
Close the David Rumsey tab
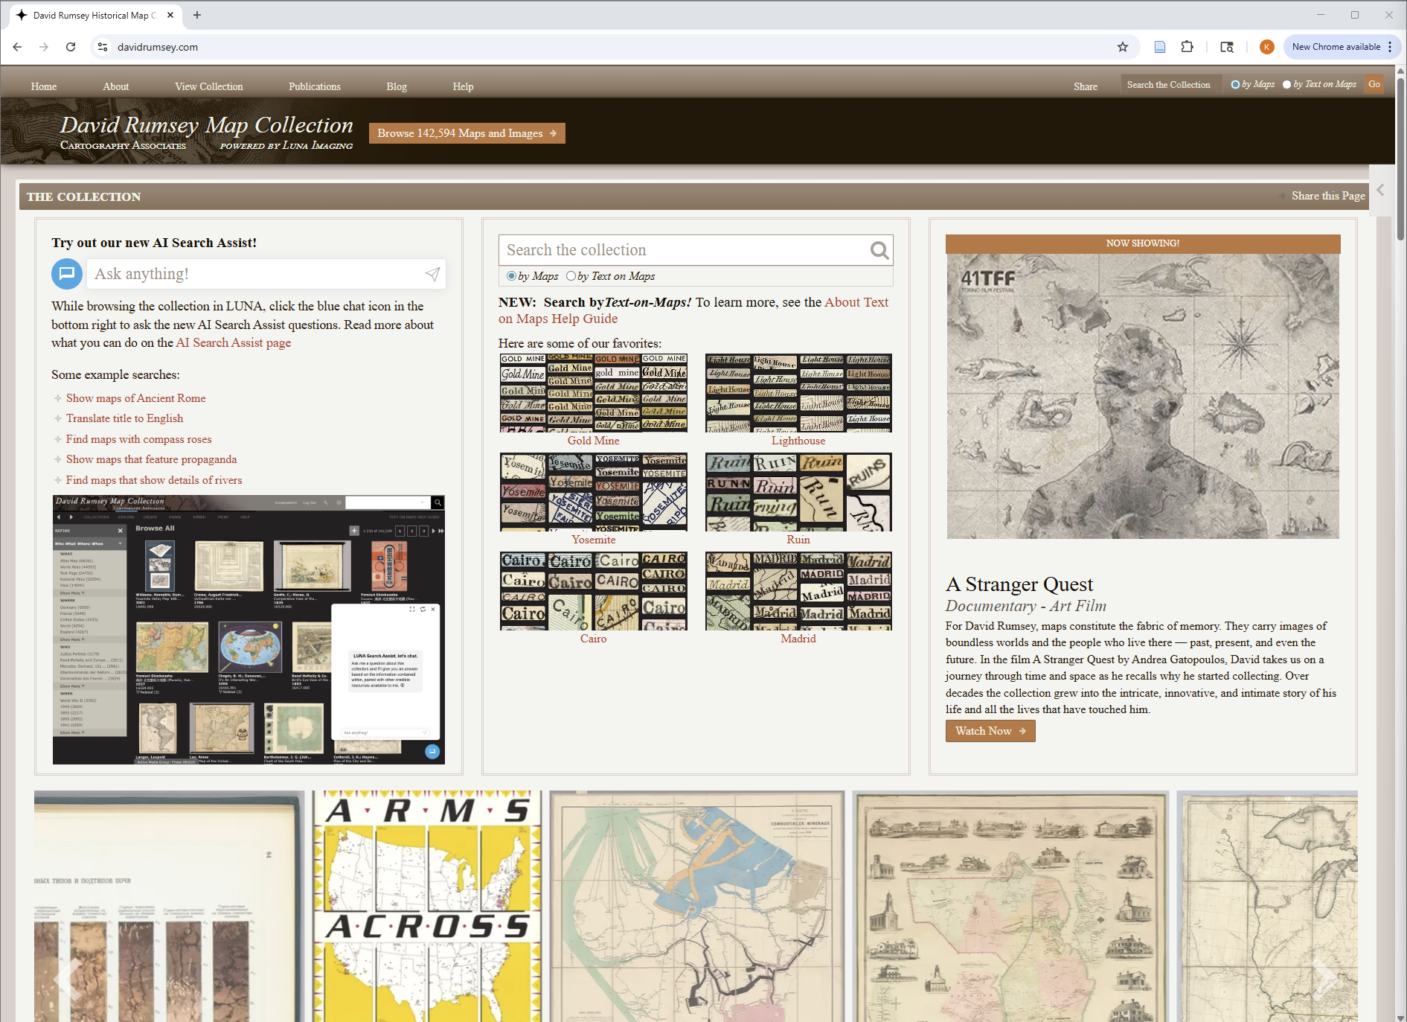[170, 15]
